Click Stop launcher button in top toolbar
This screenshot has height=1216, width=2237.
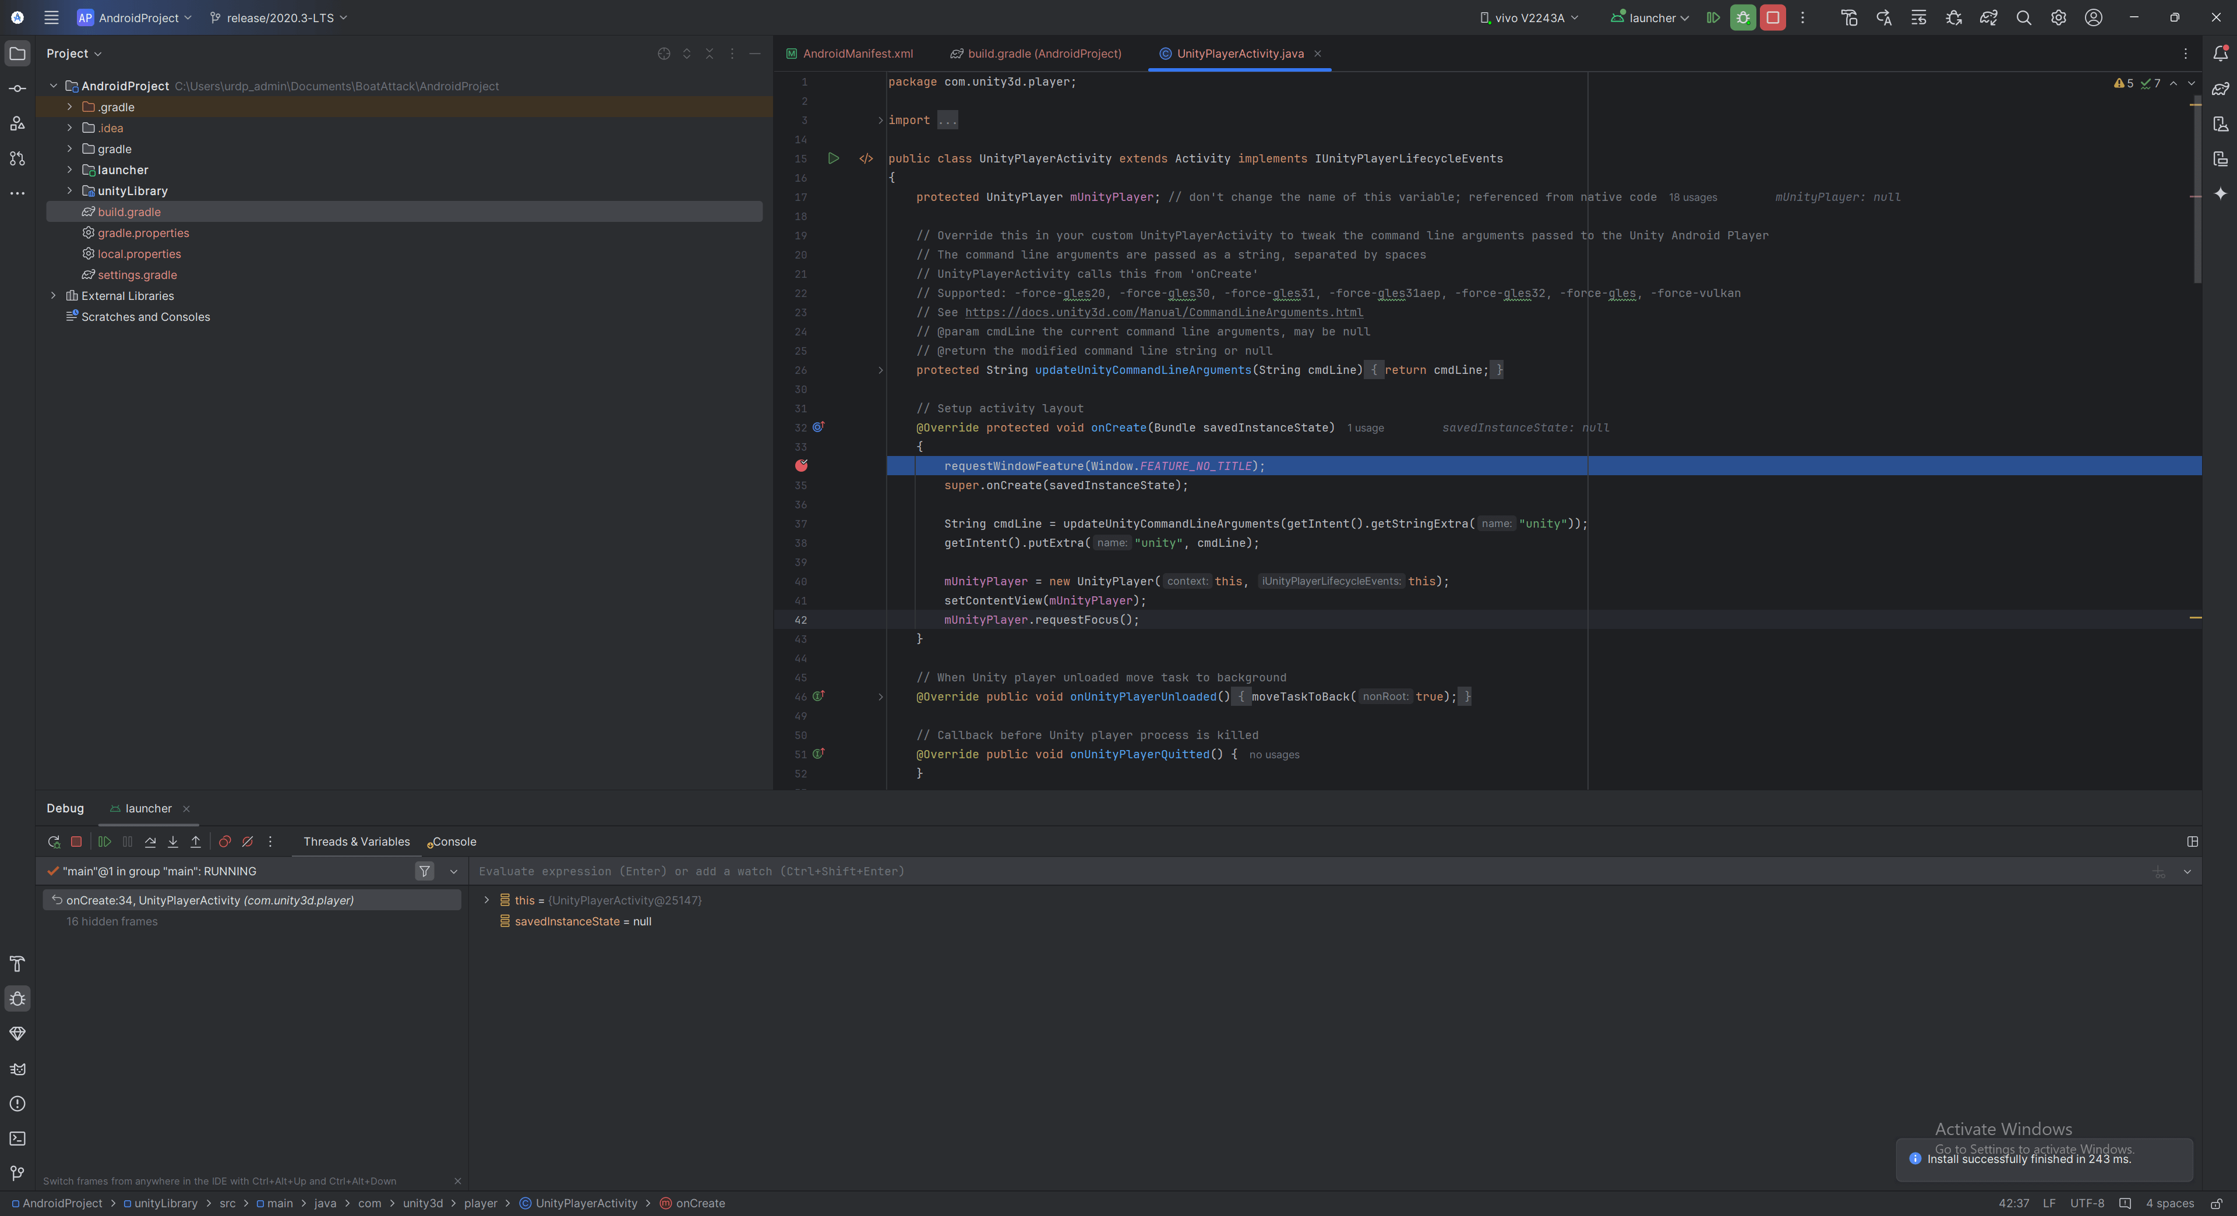(x=1772, y=17)
